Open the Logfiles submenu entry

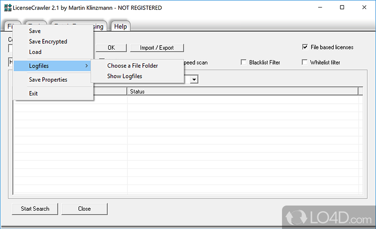coord(52,66)
